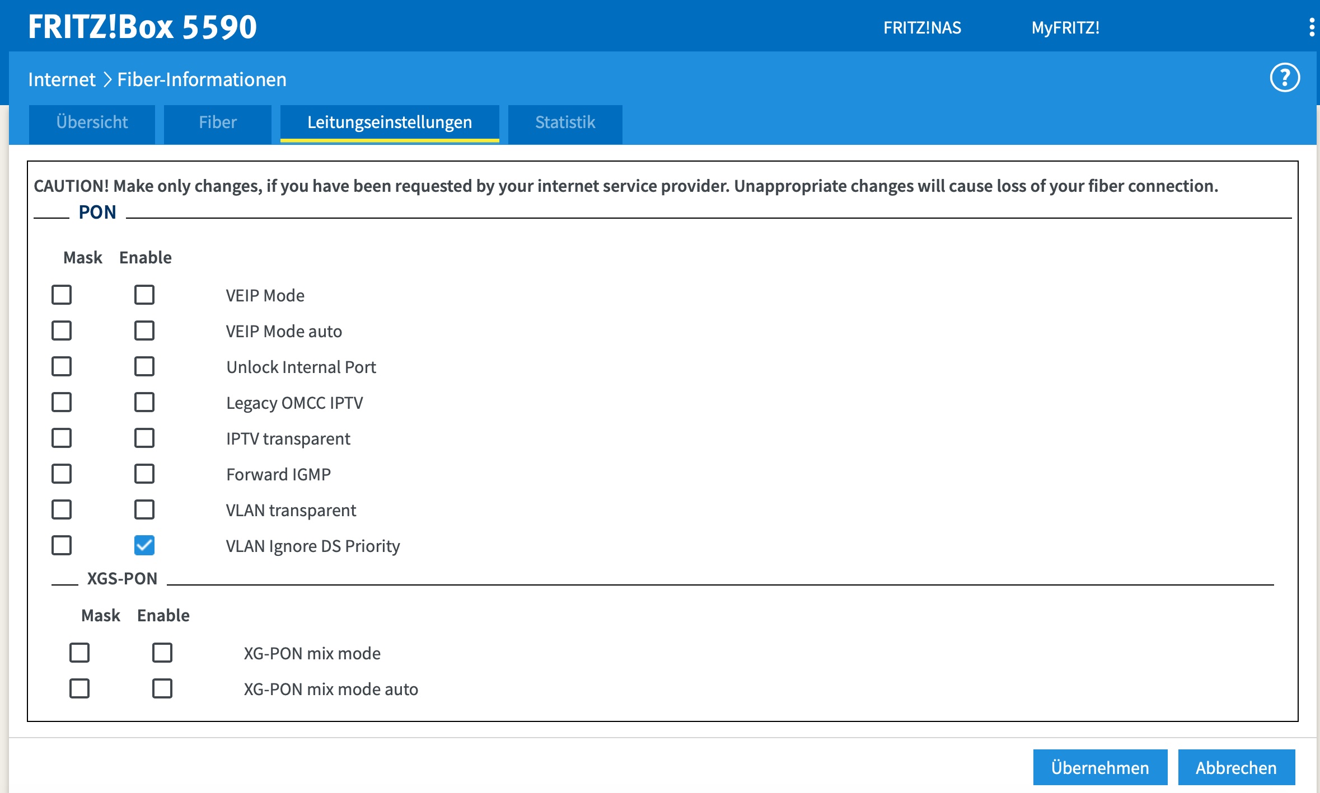Check Mask box for XG-PON mix mode auto
Viewport: 1320px width, 793px height.
point(79,688)
